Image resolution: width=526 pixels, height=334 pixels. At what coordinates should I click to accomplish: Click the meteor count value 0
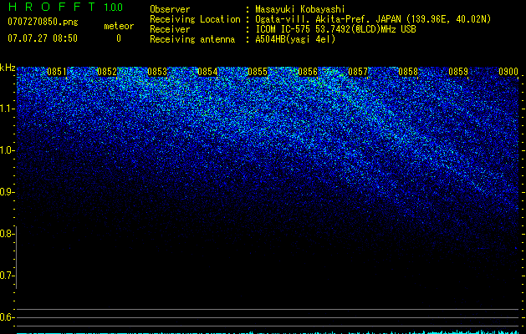[119, 38]
